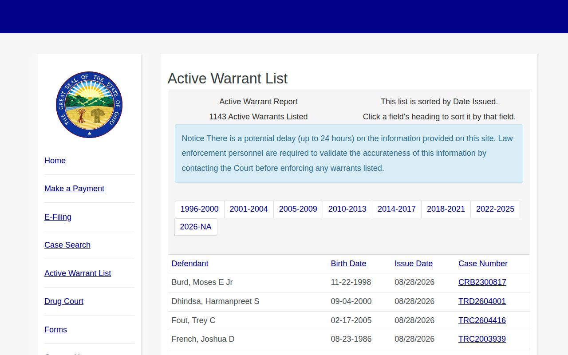Viewport: 568px width, 355px height.
Task: Open the Make a Payment link
Action: tap(74, 189)
